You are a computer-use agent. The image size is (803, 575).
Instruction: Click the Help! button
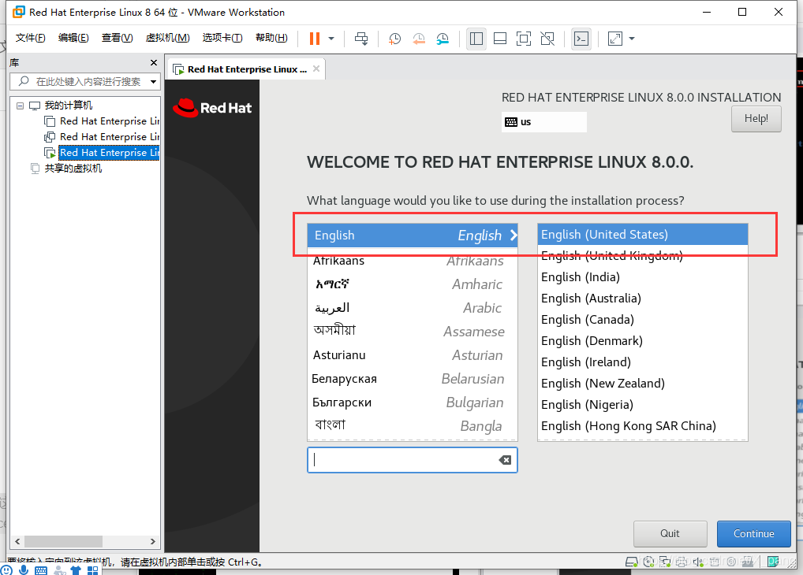coord(756,119)
